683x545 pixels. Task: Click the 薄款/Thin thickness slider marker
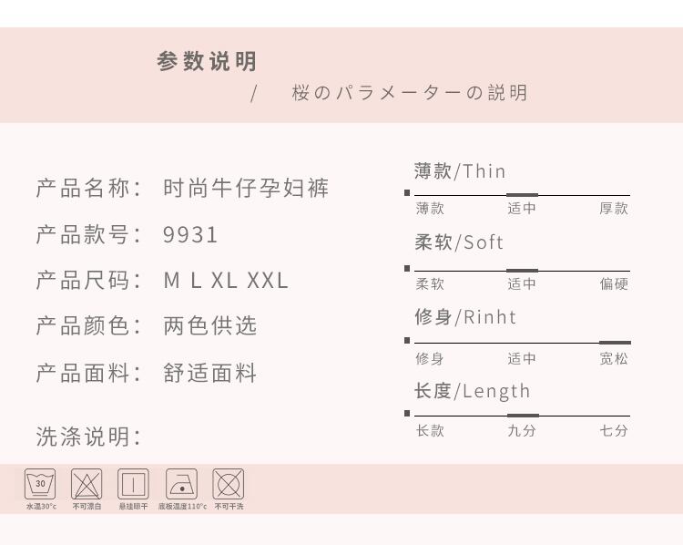[522, 195]
